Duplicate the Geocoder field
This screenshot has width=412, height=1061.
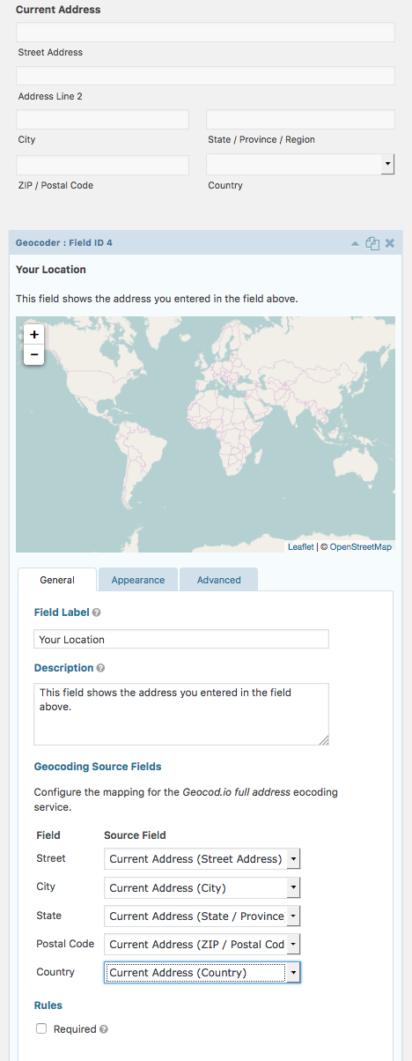click(x=372, y=243)
